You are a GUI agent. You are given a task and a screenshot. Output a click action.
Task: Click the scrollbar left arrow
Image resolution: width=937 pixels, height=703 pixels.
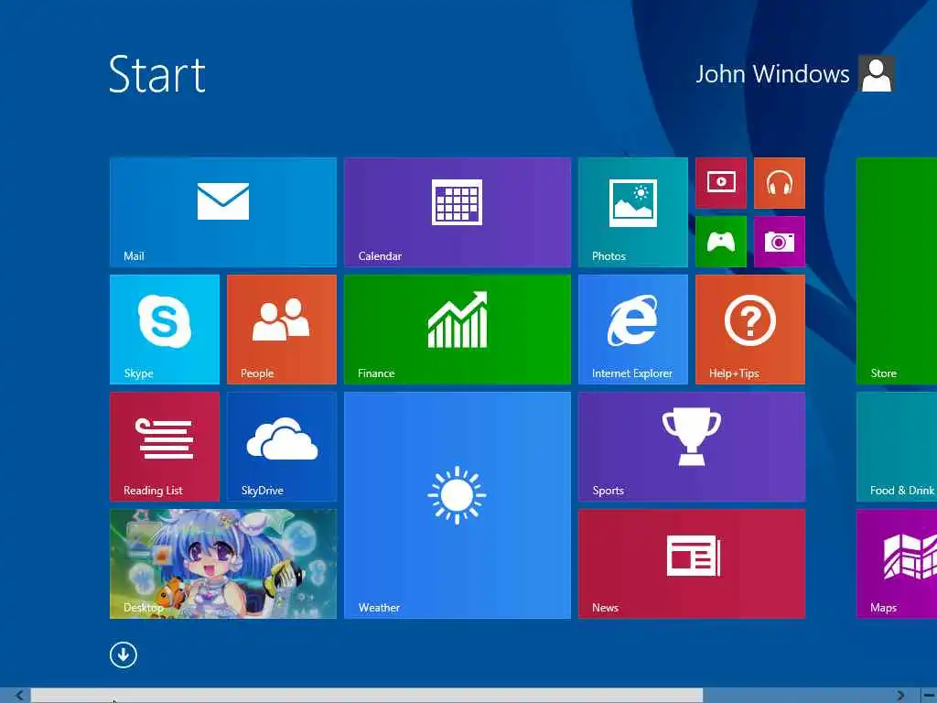click(19, 696)
